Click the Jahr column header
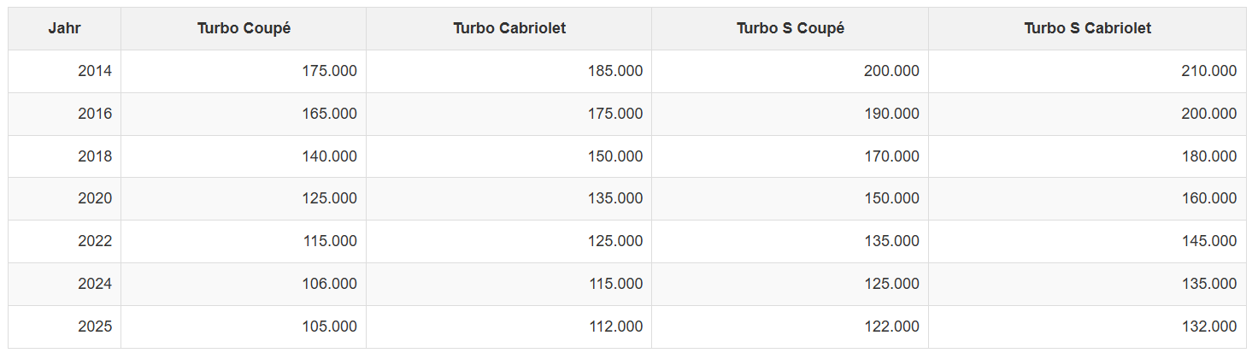Screen dimensions: 1252x353 tap(65, 28)
